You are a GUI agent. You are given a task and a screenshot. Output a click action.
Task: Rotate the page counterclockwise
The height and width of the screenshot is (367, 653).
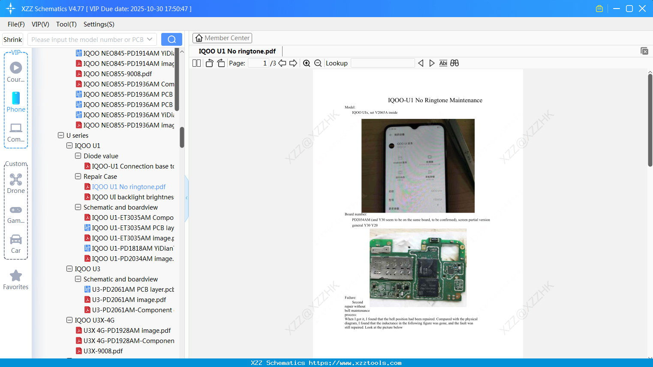209,63
